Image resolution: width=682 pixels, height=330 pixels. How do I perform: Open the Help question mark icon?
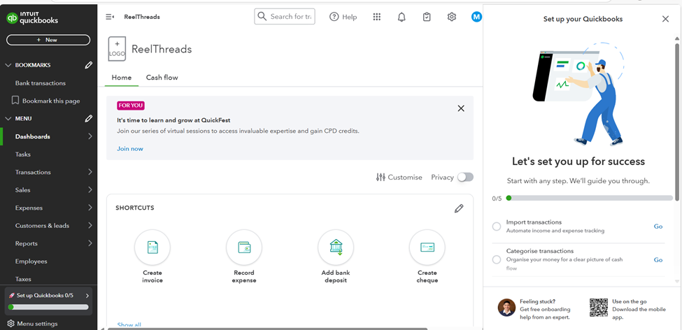point(334,17)
